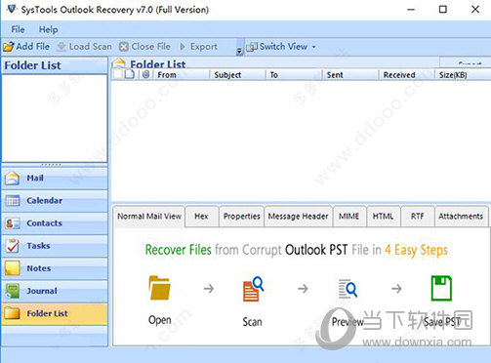Click the Tasks checkmark icon in sidebar
The height and width of the screenshot is (363, 491).
click(x=13, y=246)
